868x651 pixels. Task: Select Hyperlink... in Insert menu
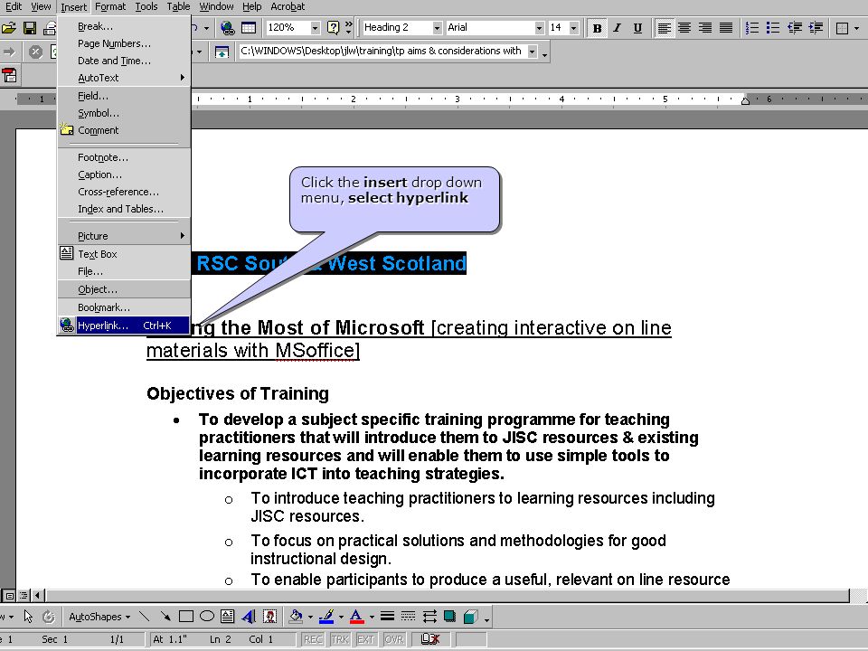click(x=124, y=325)
